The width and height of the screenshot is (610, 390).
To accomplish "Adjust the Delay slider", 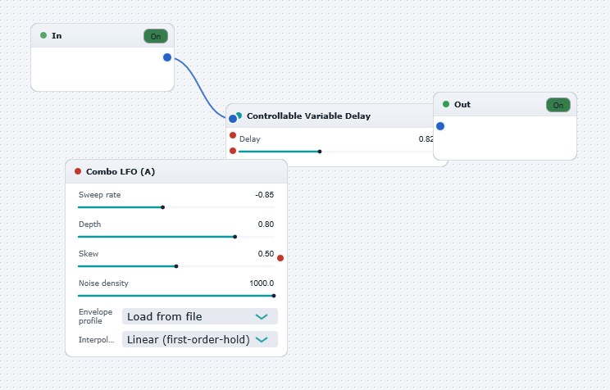I will coord(336,152).
